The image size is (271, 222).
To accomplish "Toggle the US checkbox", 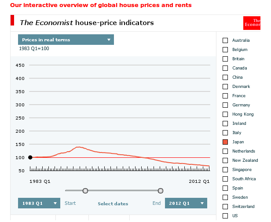I will 225,216.
